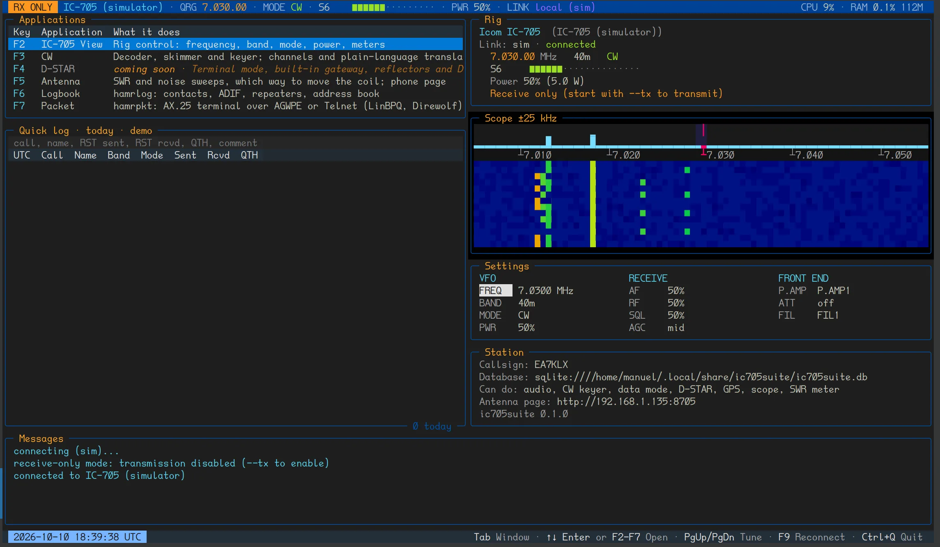The height and width of the screenshot is (547, 940).
Task: Click the QRG 7.030.00 frequency in top bar
Action: coord(213,7)
